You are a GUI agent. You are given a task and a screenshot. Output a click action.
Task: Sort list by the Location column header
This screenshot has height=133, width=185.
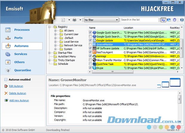(x=146, y=28)
